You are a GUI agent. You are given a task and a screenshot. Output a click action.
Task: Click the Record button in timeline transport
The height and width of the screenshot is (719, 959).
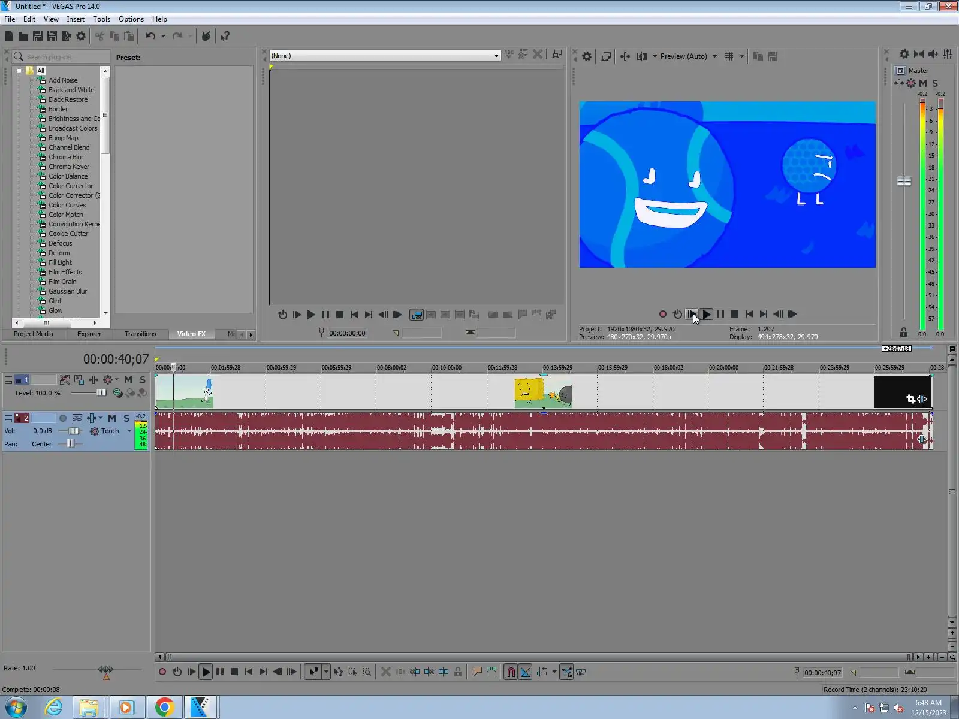[162, 672]
